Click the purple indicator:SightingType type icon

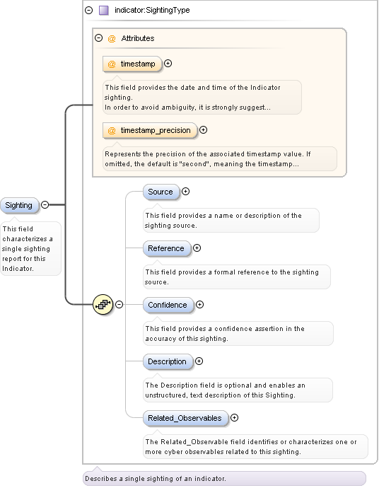coord(104,11)
